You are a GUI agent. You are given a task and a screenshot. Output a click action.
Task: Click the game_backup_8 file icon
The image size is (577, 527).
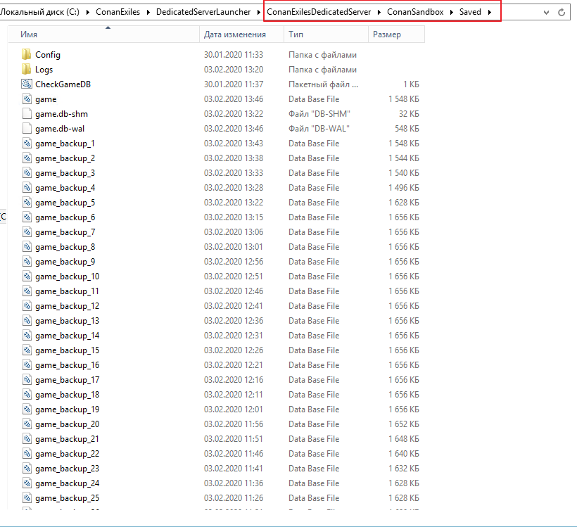tap(27, 246)
